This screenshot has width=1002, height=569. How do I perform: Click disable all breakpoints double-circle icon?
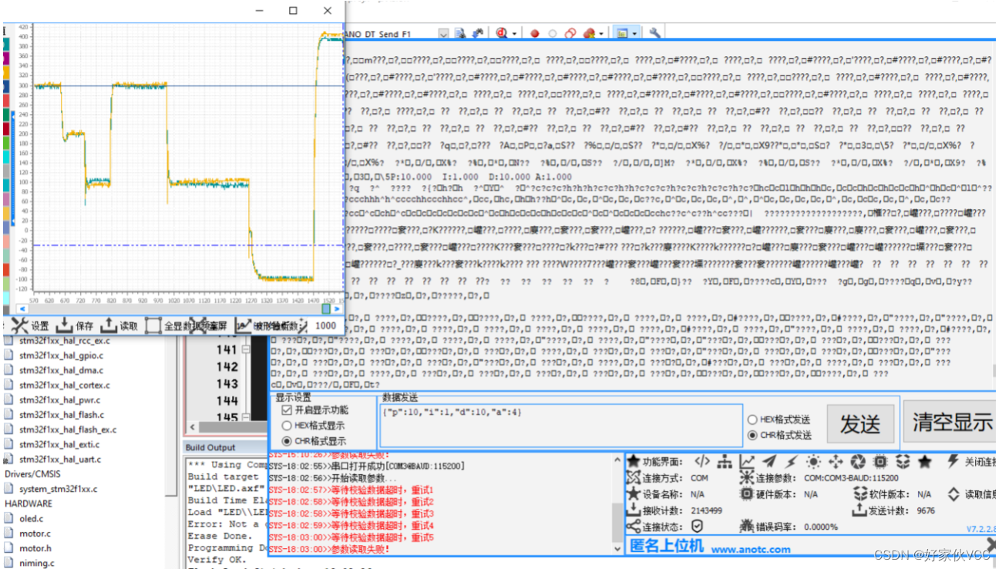[570, 34]
